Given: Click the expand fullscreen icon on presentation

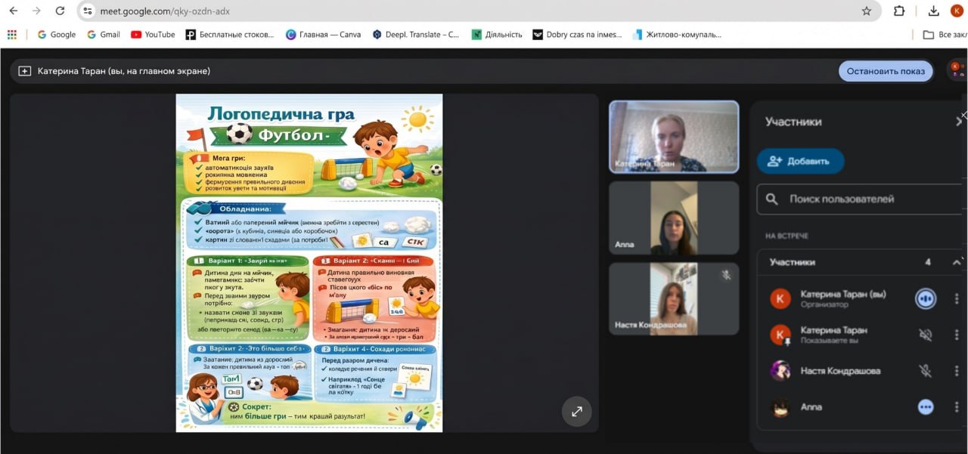Looking at the screenshot, I should pyautogui.click(x=576, y=412).
